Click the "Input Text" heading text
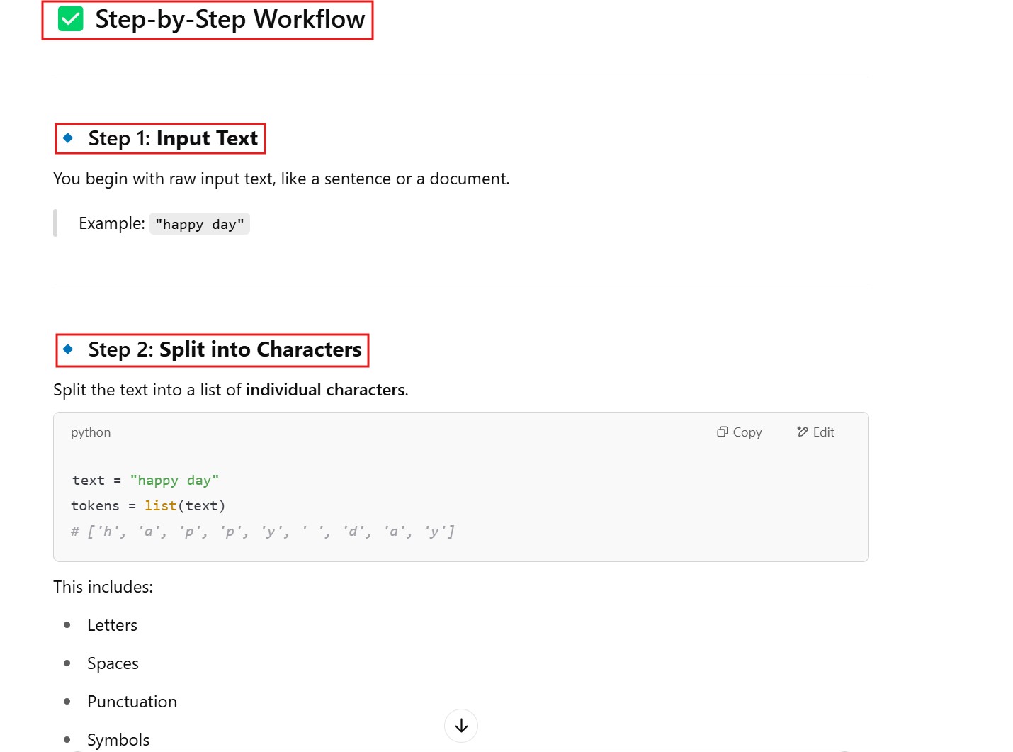 tap(207, 138)
